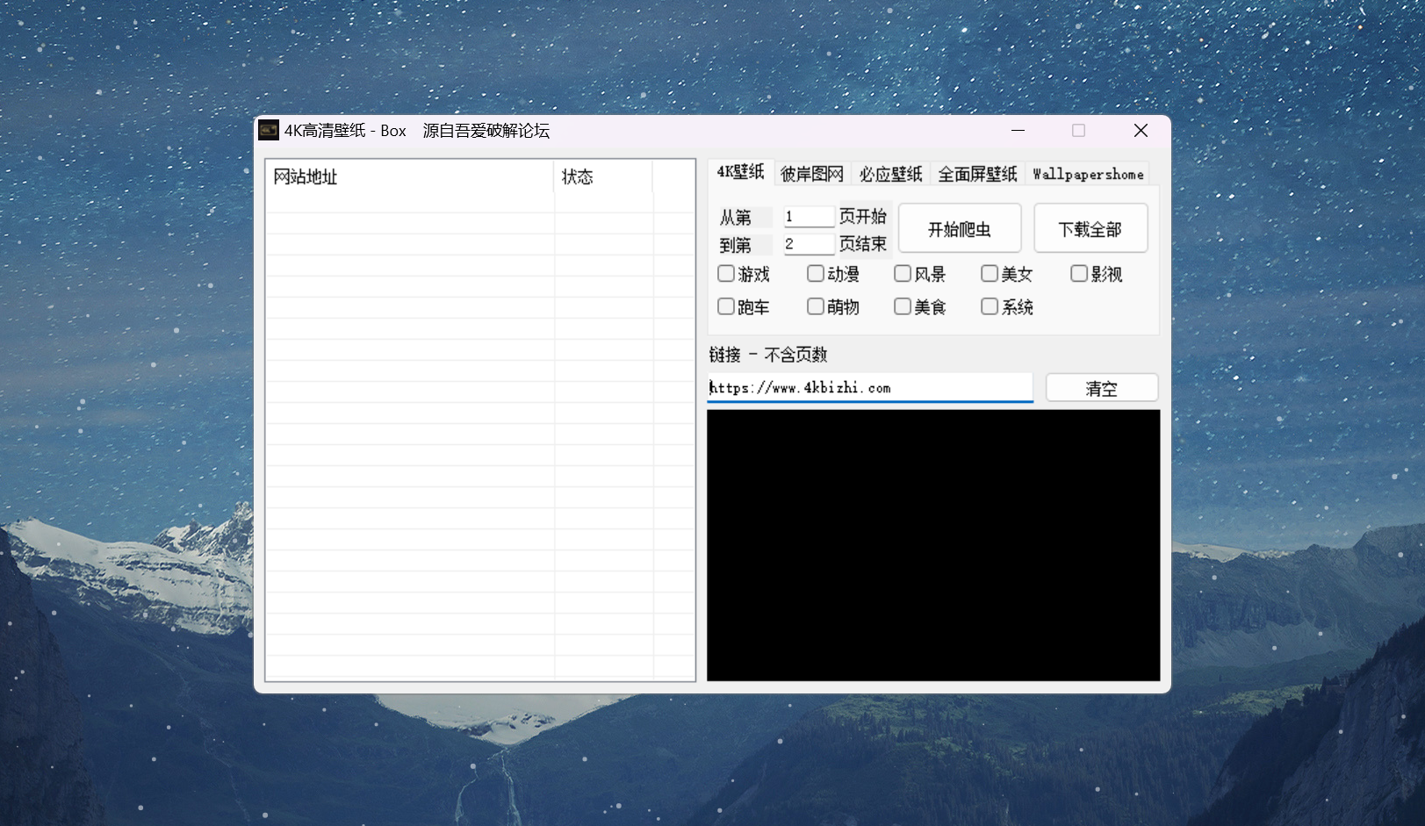Select the 跑车 checkbox
The image size is (1425, 826).
726,306
